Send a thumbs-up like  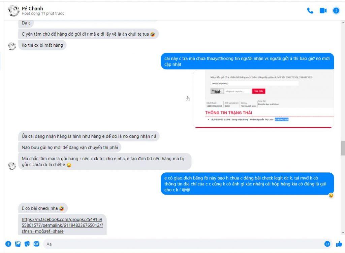tap(339, 244)
